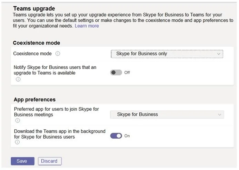Screen dimensions: 239x170
Task: Click the Off label beside notify toggle
Action: [x=127, y=72]
